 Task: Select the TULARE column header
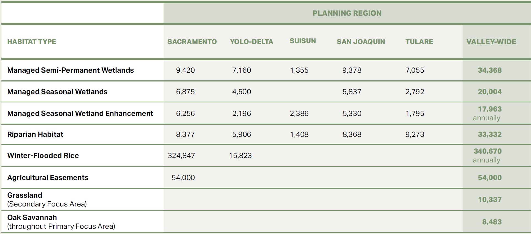[x=419, y=42]
